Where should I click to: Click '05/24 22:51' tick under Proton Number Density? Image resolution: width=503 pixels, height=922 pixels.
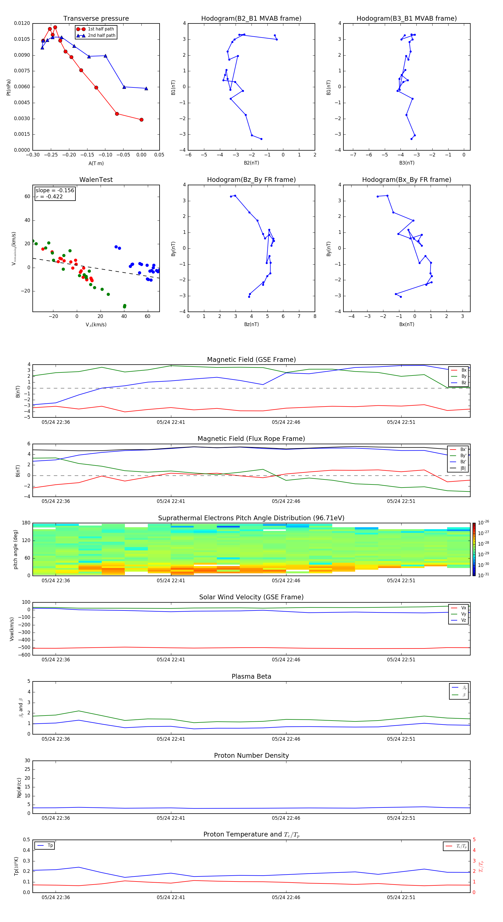coord(401,818)
